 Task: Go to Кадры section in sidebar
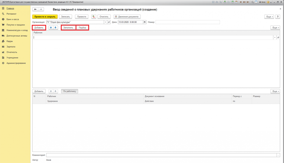(x=10, y=41)
